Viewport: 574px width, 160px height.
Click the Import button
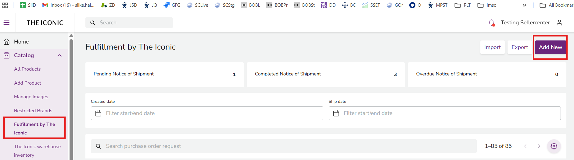[x=492, y=47]
